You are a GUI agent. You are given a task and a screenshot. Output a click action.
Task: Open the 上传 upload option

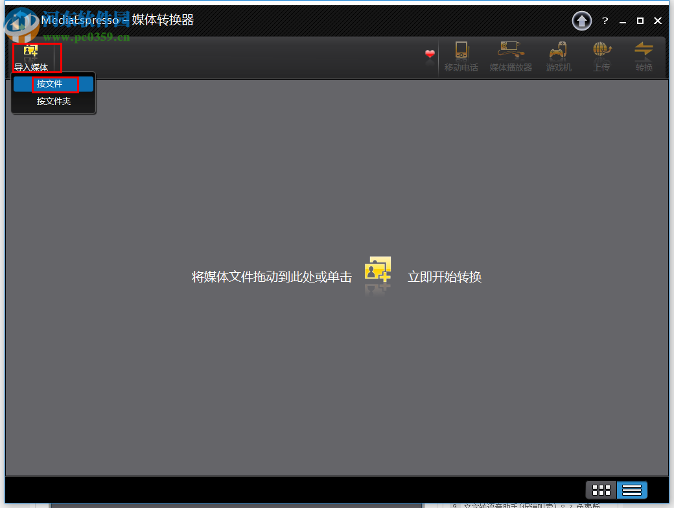601,56
